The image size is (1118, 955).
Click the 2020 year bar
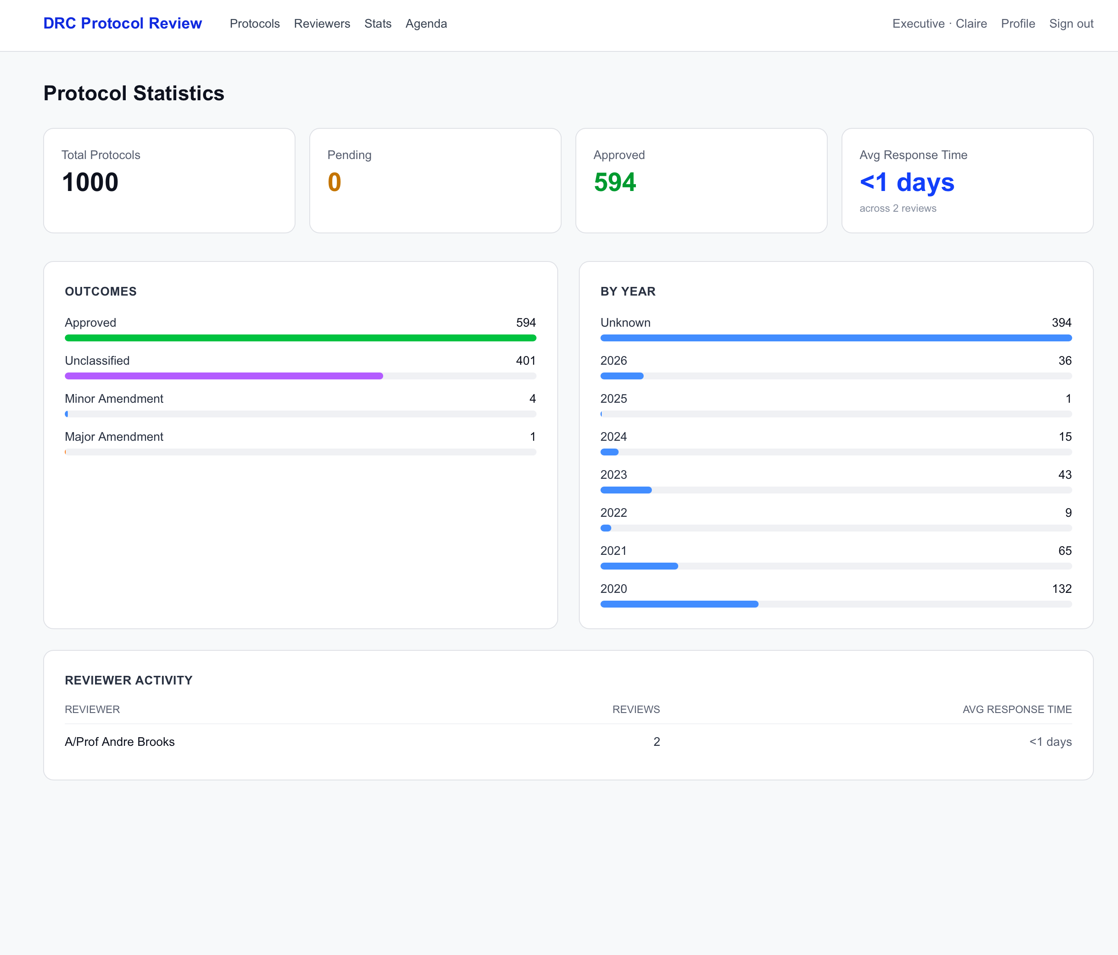[x=836, y=604]
